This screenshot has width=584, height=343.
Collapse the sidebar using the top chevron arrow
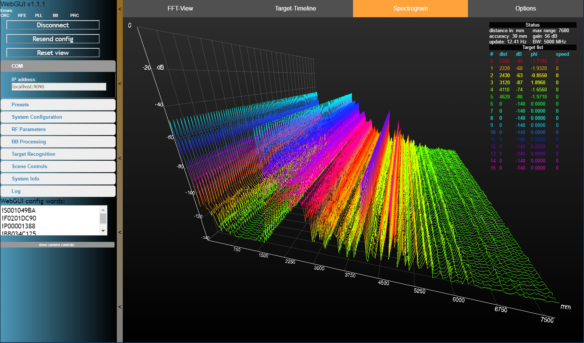(x=119, y=9)
